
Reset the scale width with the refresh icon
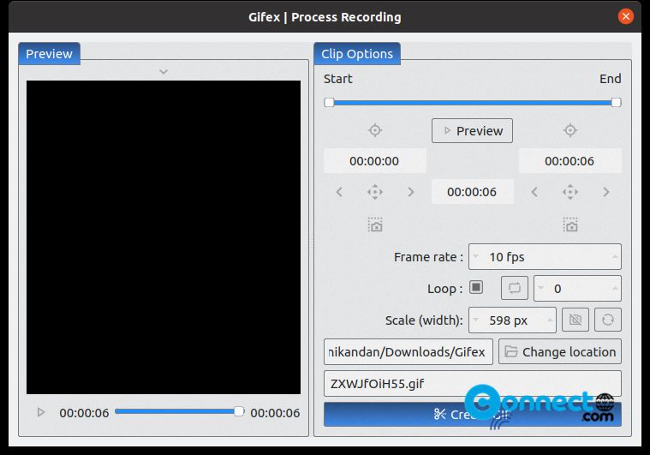tap(608, 320)
